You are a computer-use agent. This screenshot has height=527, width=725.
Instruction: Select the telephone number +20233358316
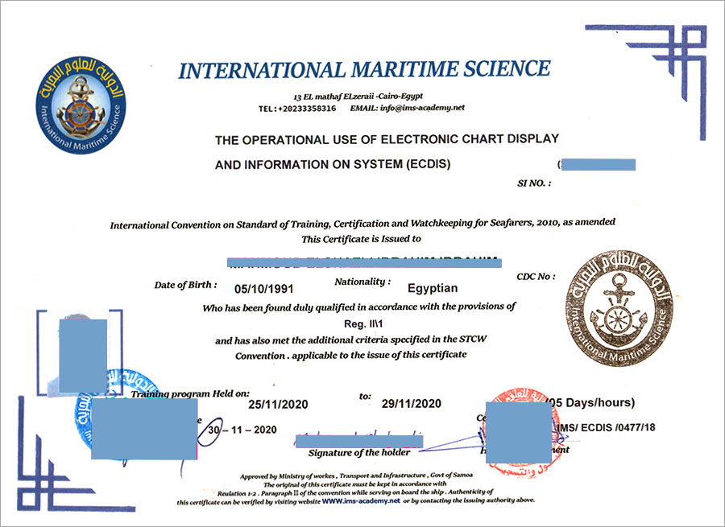307,108
